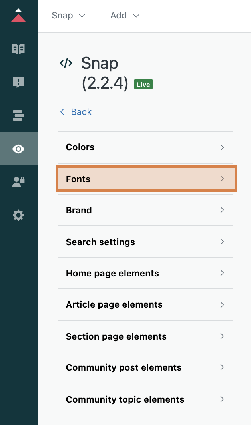Select the arrange content bars icon
Screen dimensions: 251x425
[x=18, y=116]
